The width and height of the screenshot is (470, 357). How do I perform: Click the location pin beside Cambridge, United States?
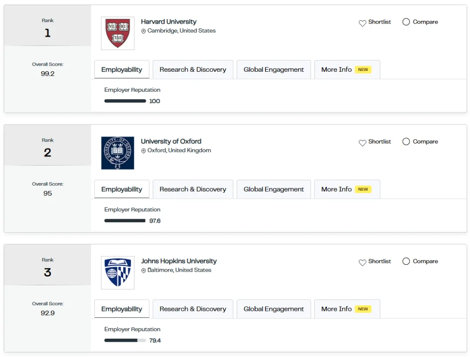click(144, 31)
